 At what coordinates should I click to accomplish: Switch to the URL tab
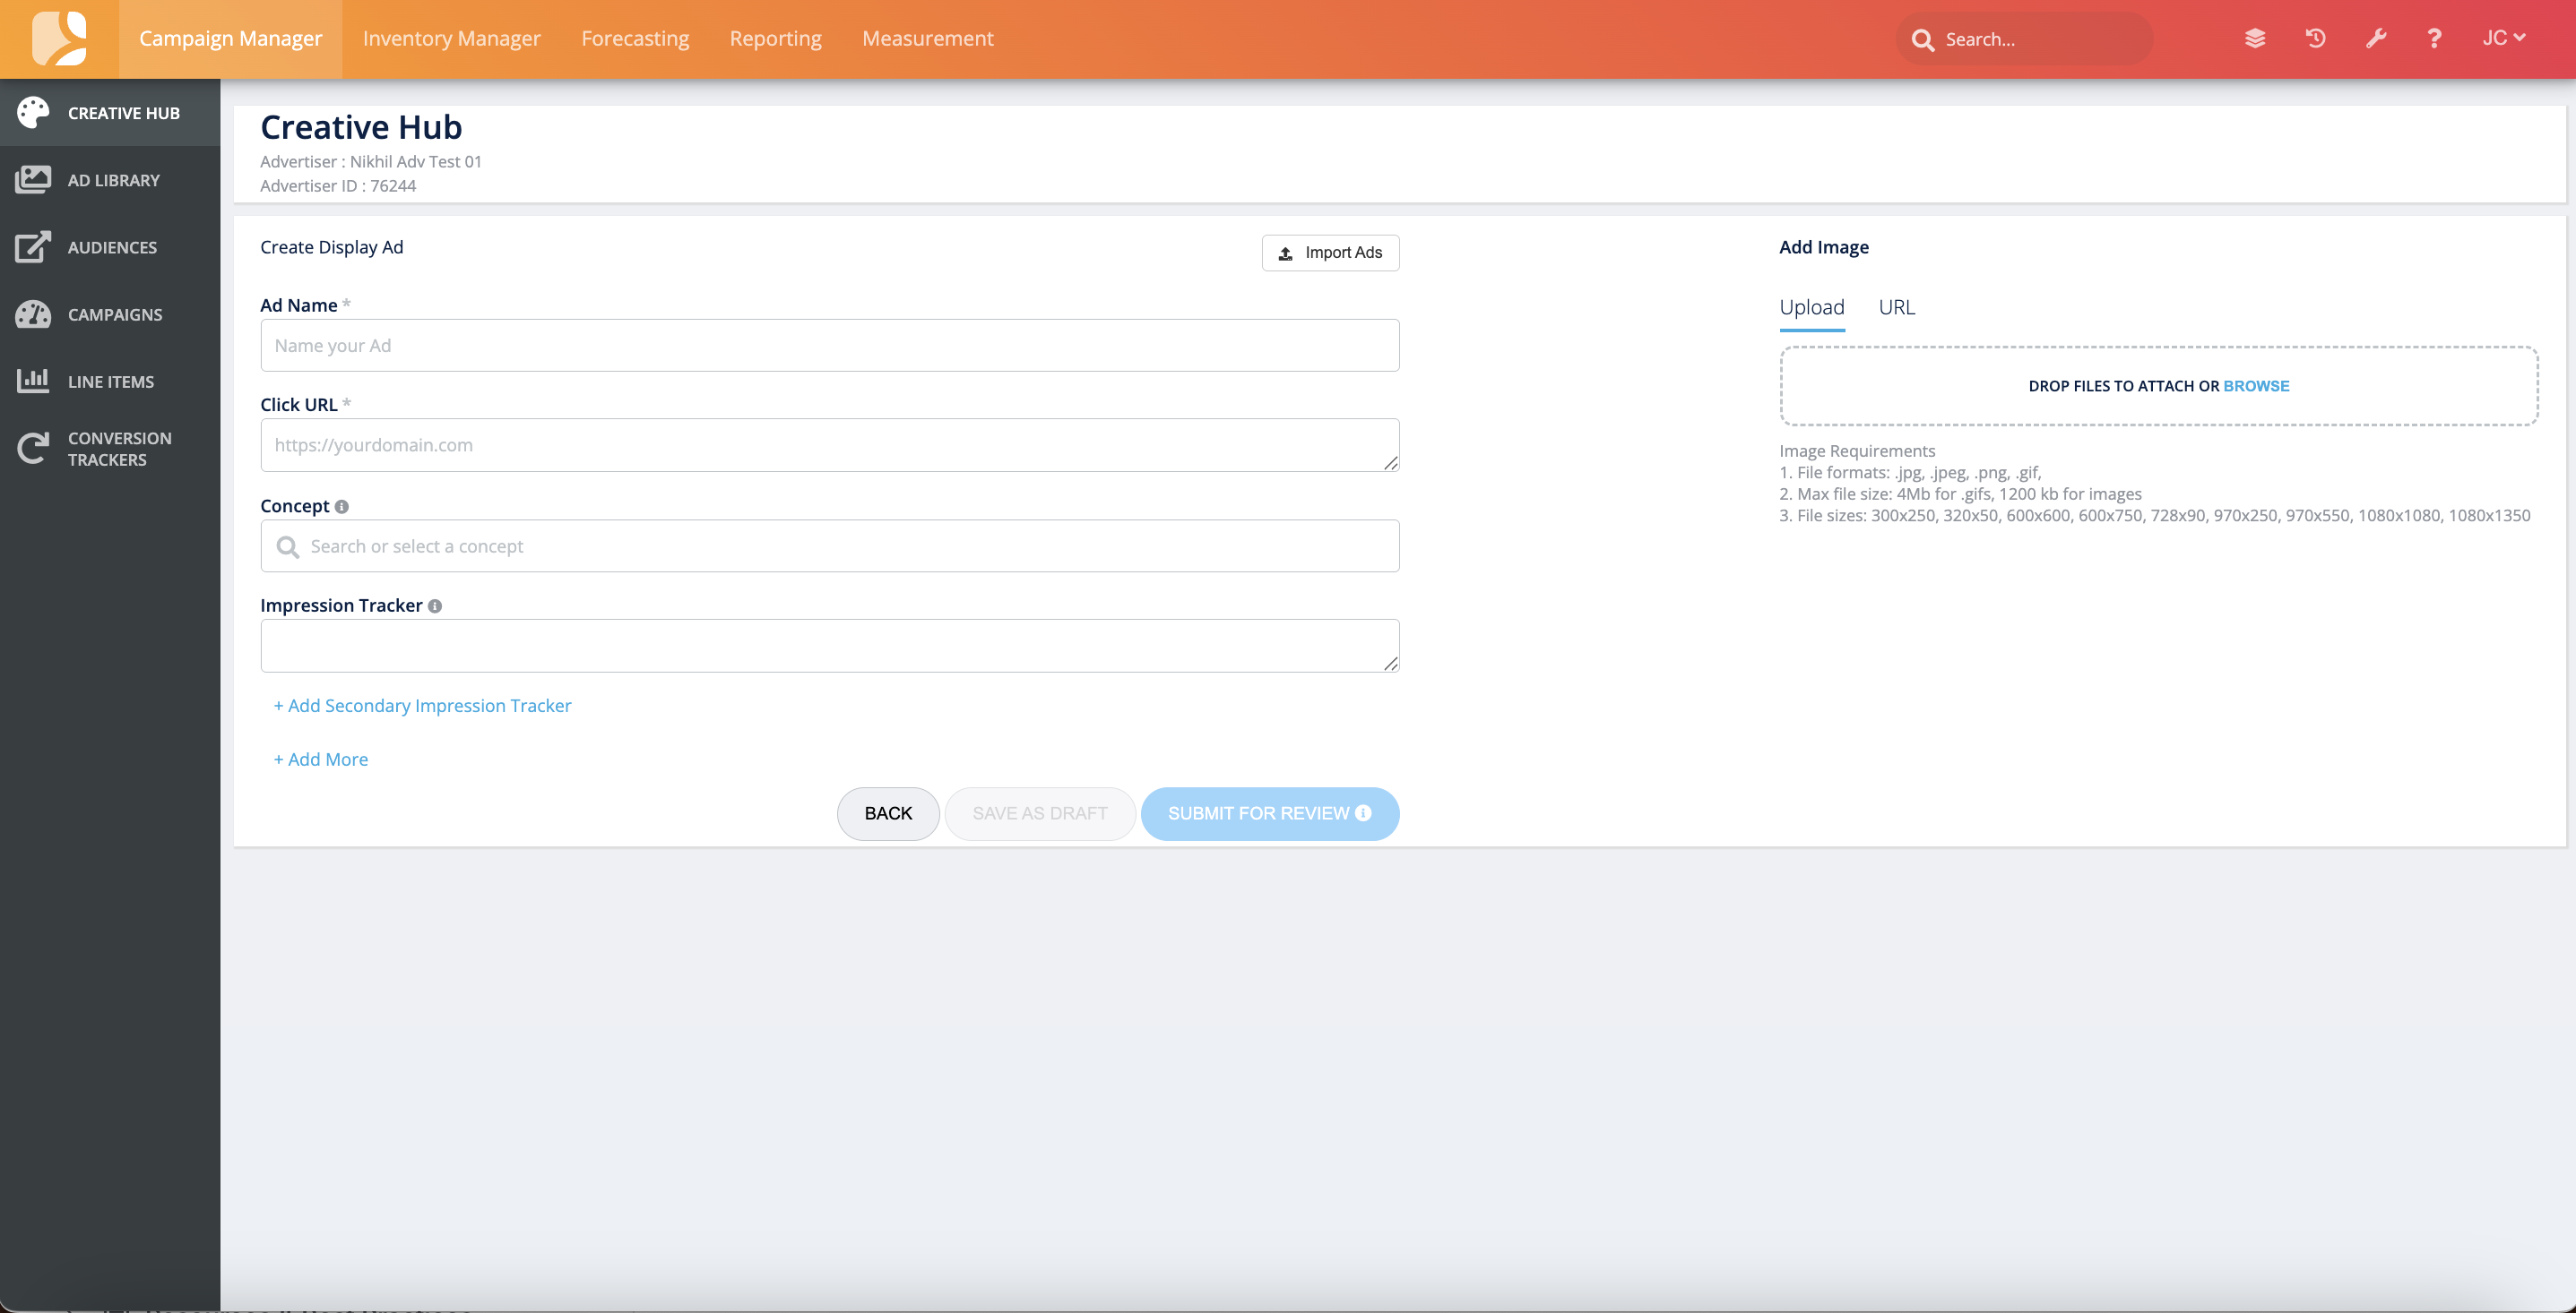pos(1896,307)
